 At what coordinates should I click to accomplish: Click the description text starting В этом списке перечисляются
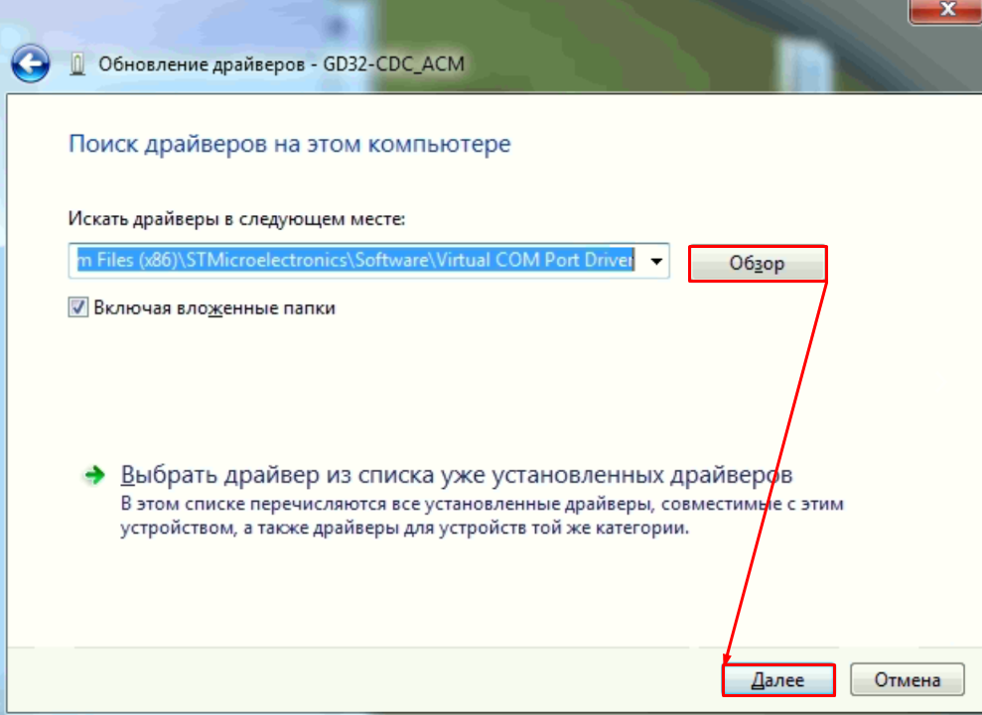[x=482, y=516]
